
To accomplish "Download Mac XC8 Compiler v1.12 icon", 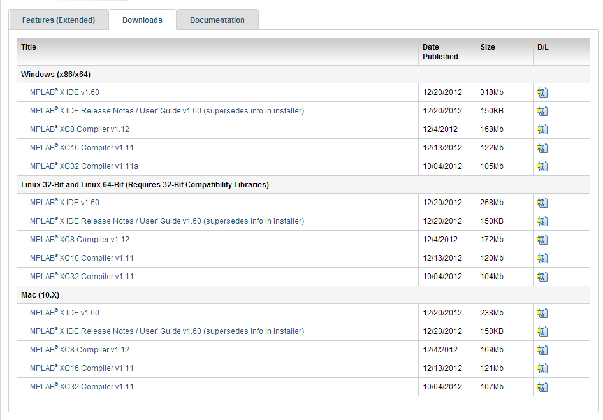I will point(542,351).
